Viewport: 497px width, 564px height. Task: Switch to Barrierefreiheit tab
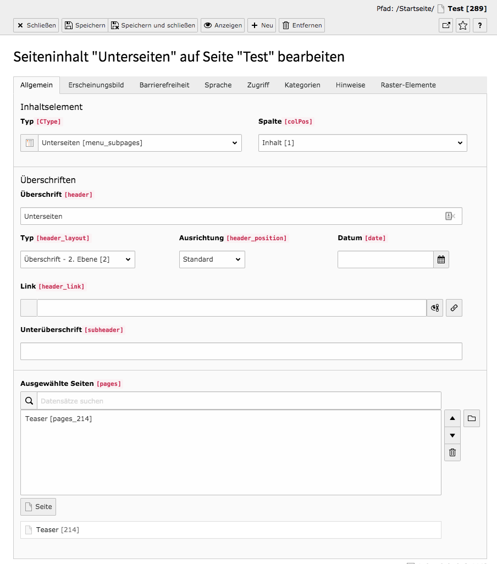pyautogui.click(x=164, y=85)
